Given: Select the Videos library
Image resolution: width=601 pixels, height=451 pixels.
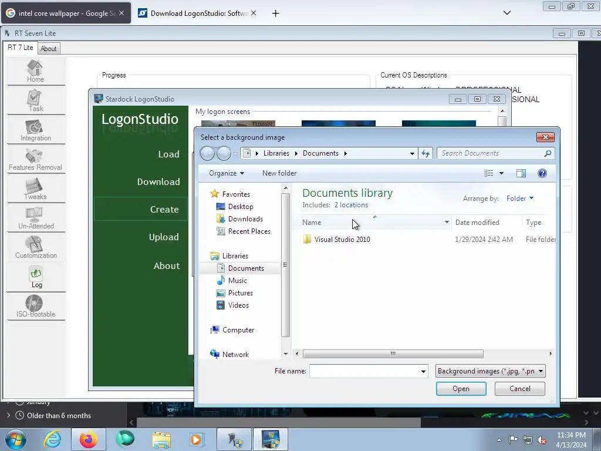Looking at the screenshot, I should tap(238, 305).
